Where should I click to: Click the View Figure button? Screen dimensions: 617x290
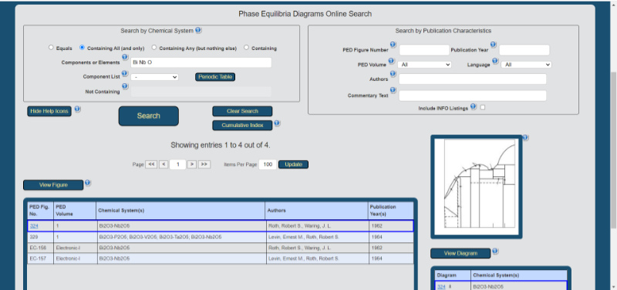point(53,185)
